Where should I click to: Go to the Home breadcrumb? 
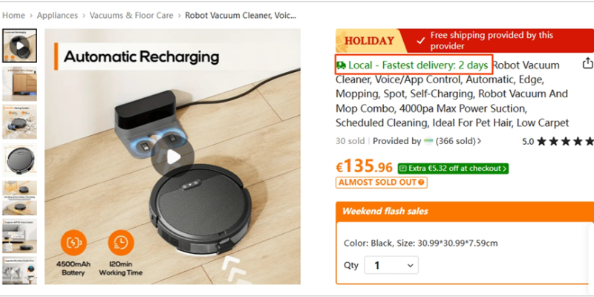point(13,15)
